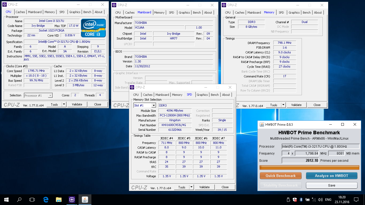Click the Southbridge HM77 value
The width and height of the screenshot is (365, 205).
(174, 38)
